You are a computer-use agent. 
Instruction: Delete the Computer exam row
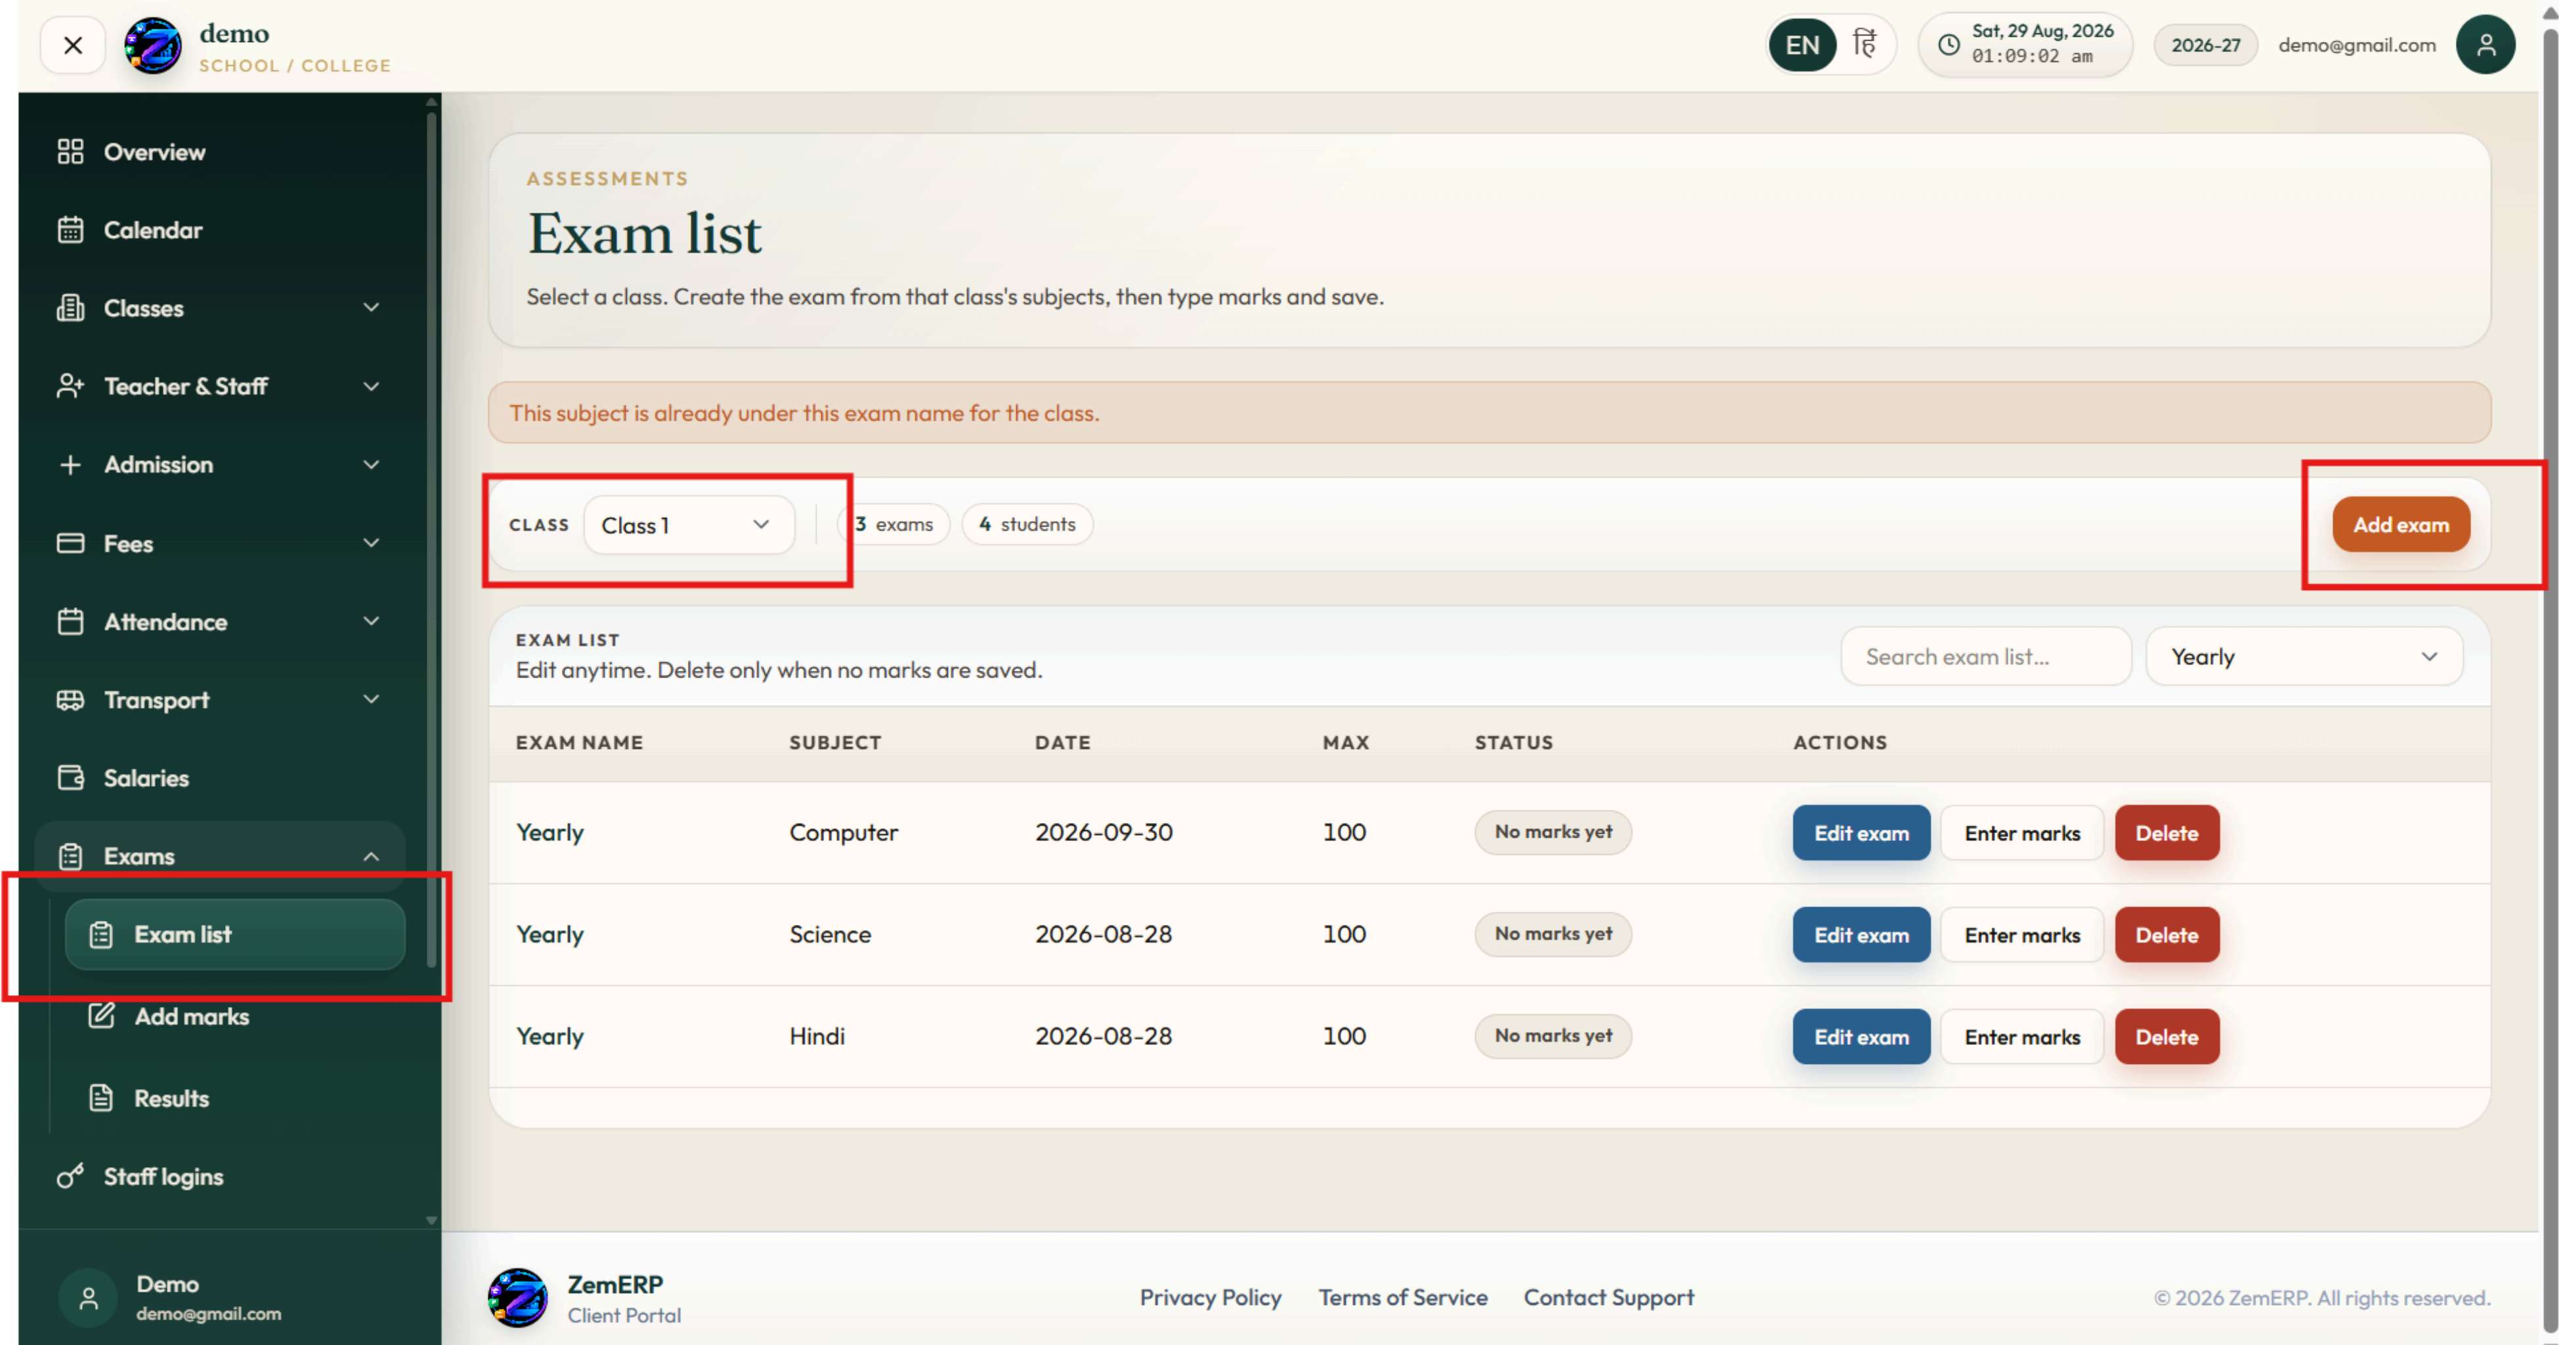2166,832
